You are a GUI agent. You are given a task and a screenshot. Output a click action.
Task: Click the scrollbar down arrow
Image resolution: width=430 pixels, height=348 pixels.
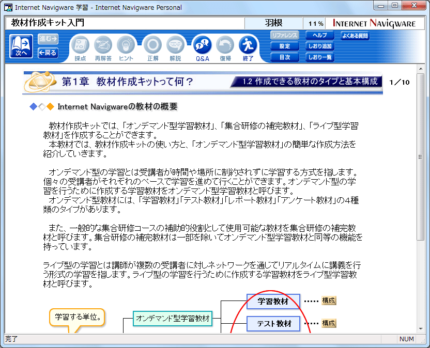click(420, 329)
